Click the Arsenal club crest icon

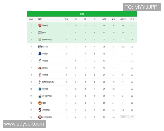coord(40,26)
